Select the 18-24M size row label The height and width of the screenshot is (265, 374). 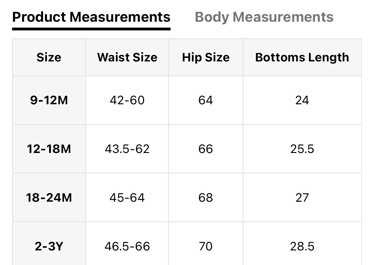49,198
